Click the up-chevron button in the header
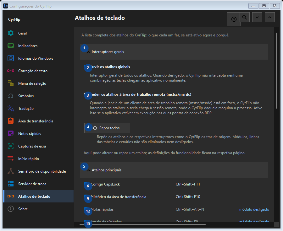This screenshot has height=231, width=283. [270, 17]
